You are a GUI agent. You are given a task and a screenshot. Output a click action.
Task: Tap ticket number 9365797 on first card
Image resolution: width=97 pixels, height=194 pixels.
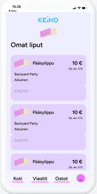point(21,91)
